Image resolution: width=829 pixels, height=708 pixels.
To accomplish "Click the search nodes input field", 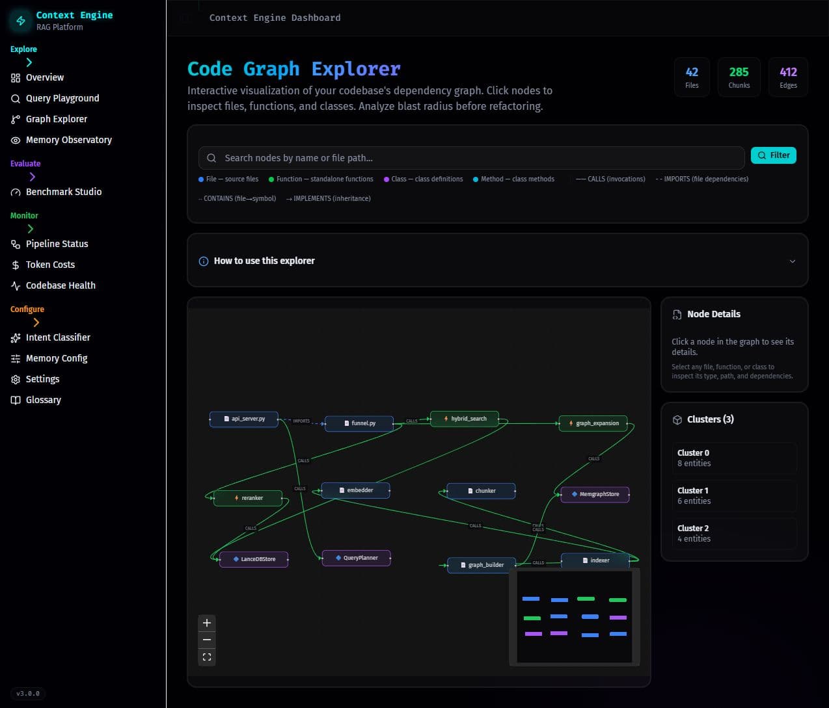I will coord(472,158).
